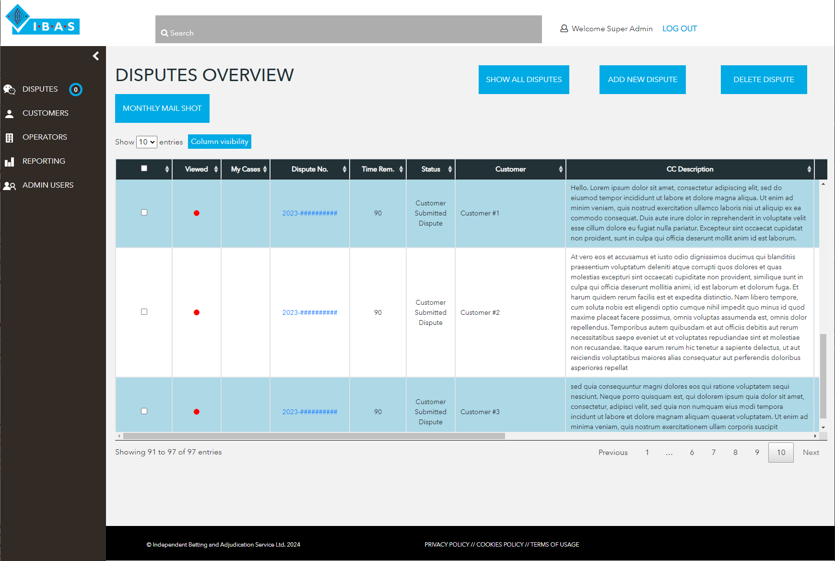Click the Reporting bar chart icon
The height and width of the screenshot is (561, 835).
pyautogui.click(x=9, y=162)
